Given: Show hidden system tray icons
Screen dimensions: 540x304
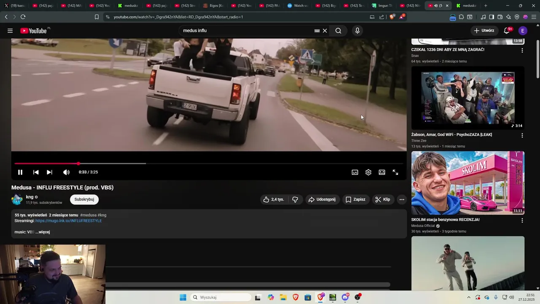Looking at the screenshot, I should 468,297.
